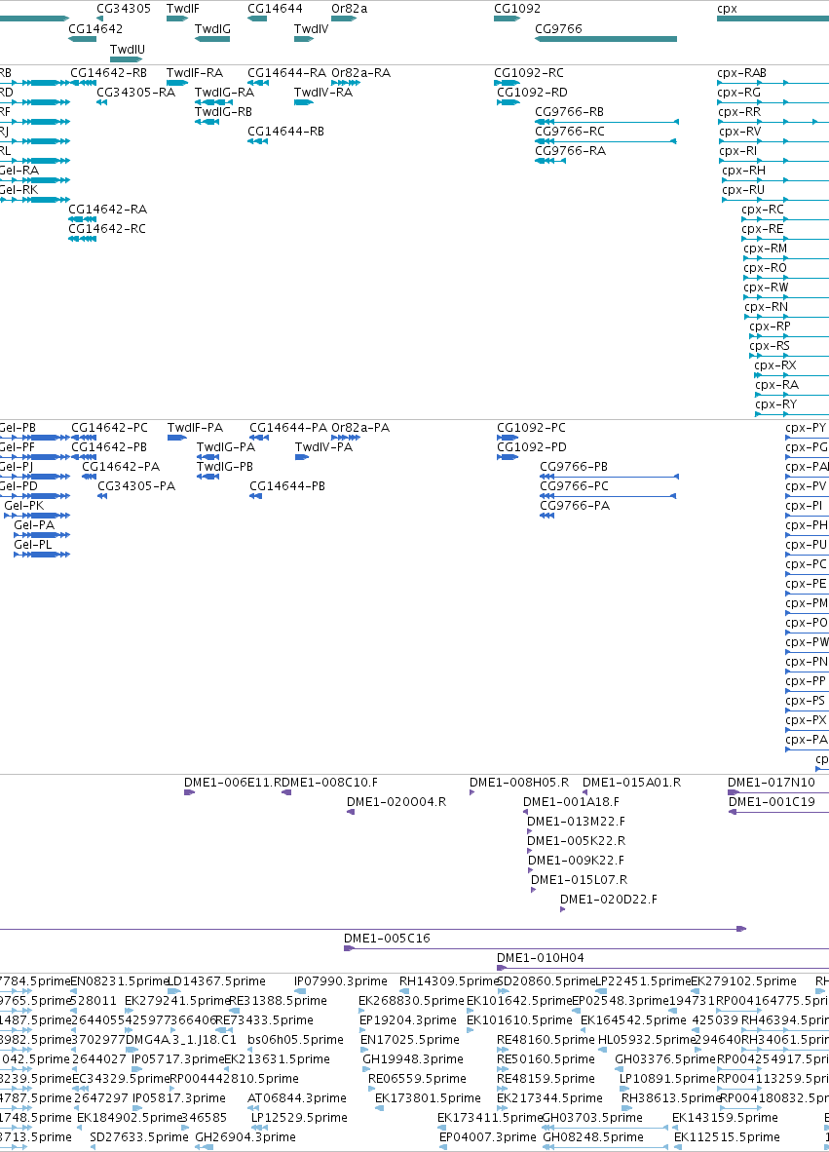Click the CG14644-RB transcript label
Screen dimensions: 829x1152
click(x=285, y=132)
